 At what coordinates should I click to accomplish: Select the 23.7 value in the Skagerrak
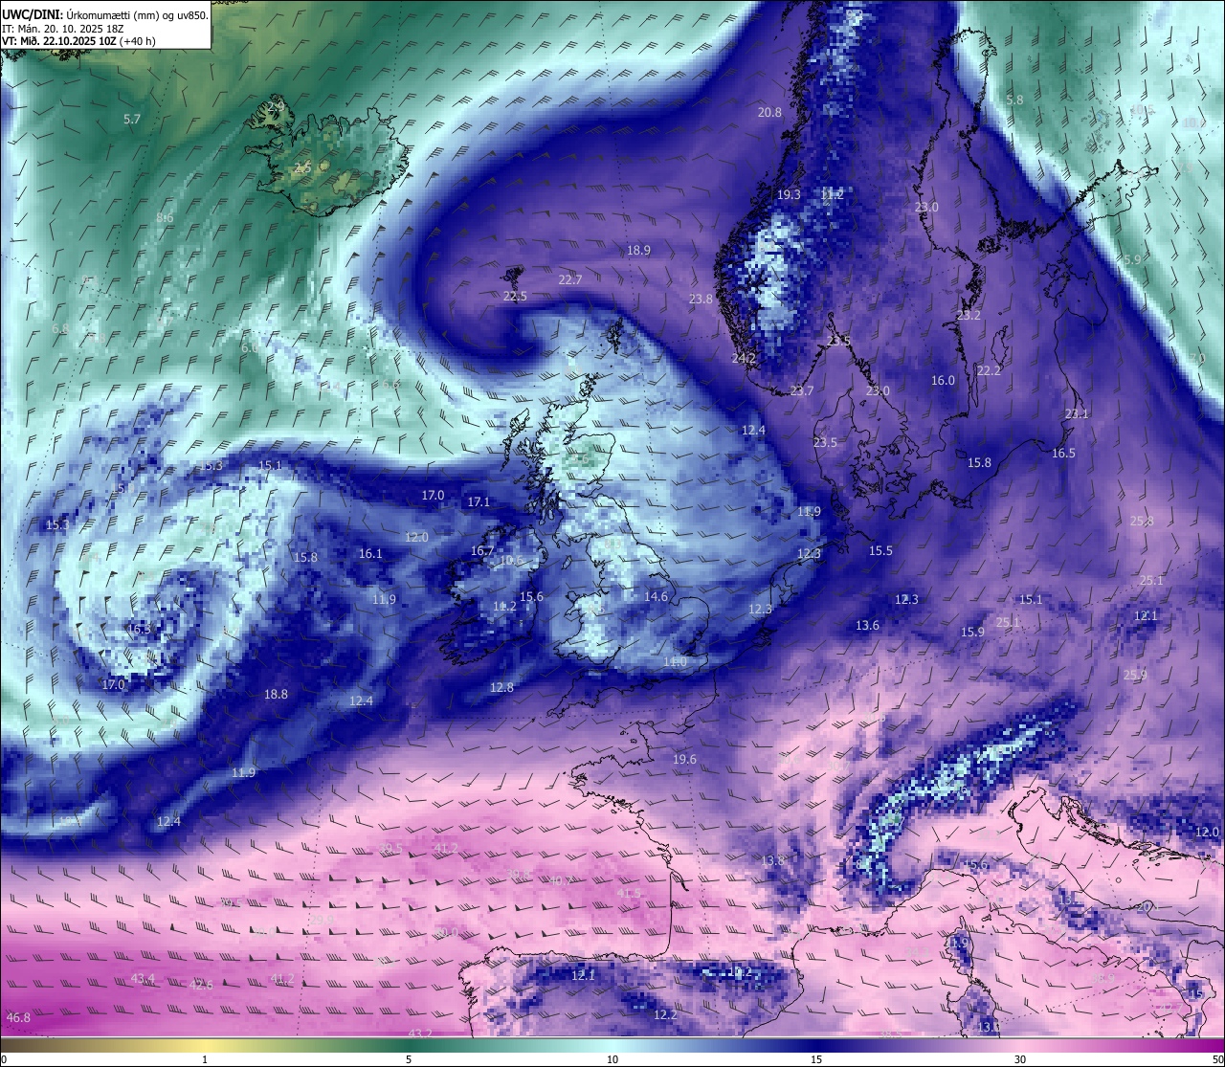coord(802,390)
